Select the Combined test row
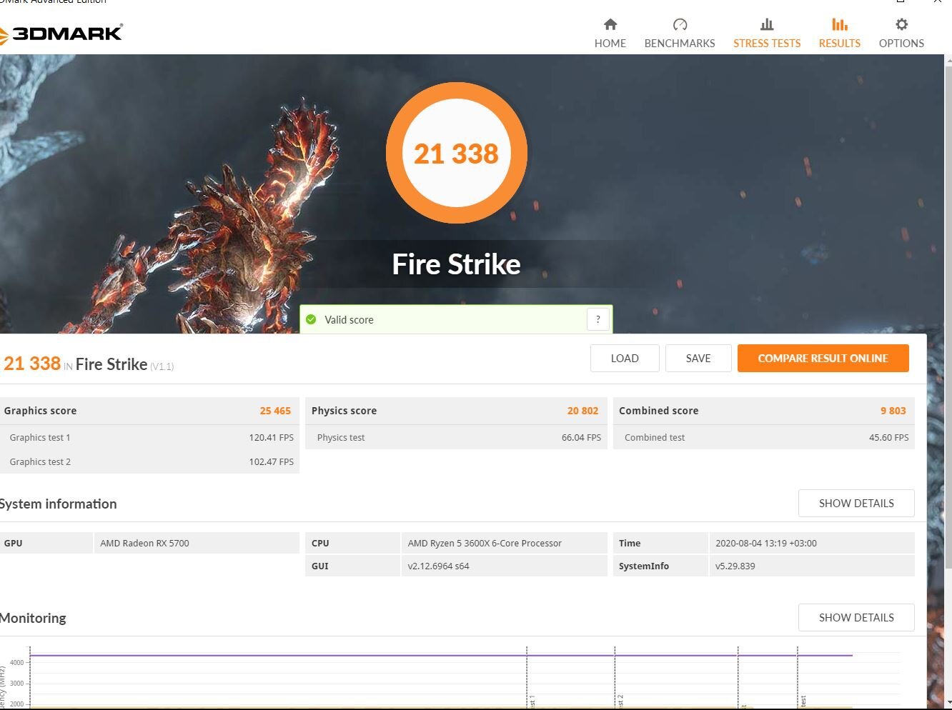Screen dimensions: 952x710 pyautogui.click(x=763, y=437)
